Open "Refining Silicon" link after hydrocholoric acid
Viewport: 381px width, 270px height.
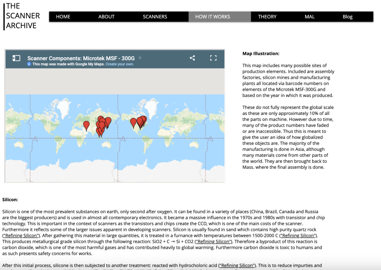[x=237, y=265]
